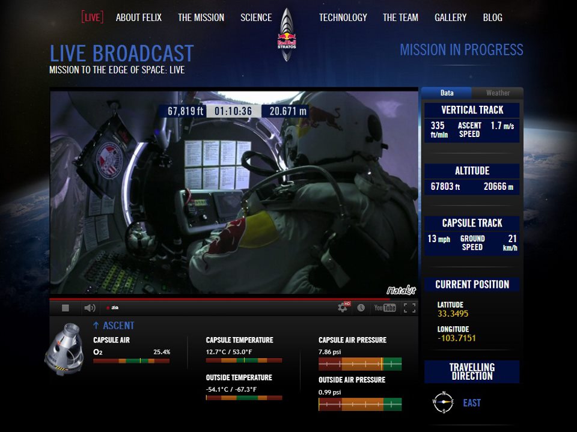Click the red video progress bar
Image resolution: width=577 pixels, height=432 pixels.
tap(234, 299)
